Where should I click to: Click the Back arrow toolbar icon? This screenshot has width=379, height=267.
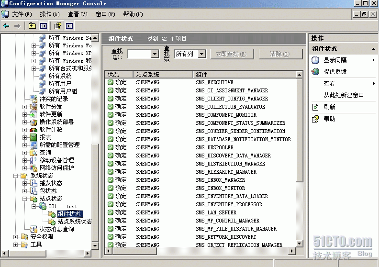pyautogui.click(x=7, y=26)
